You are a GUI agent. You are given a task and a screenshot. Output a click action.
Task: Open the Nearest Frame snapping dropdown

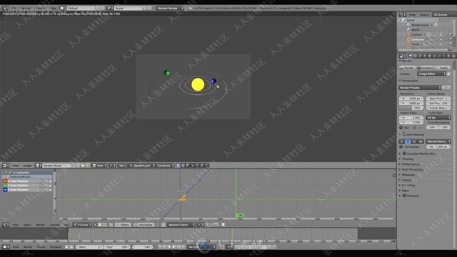181,225
